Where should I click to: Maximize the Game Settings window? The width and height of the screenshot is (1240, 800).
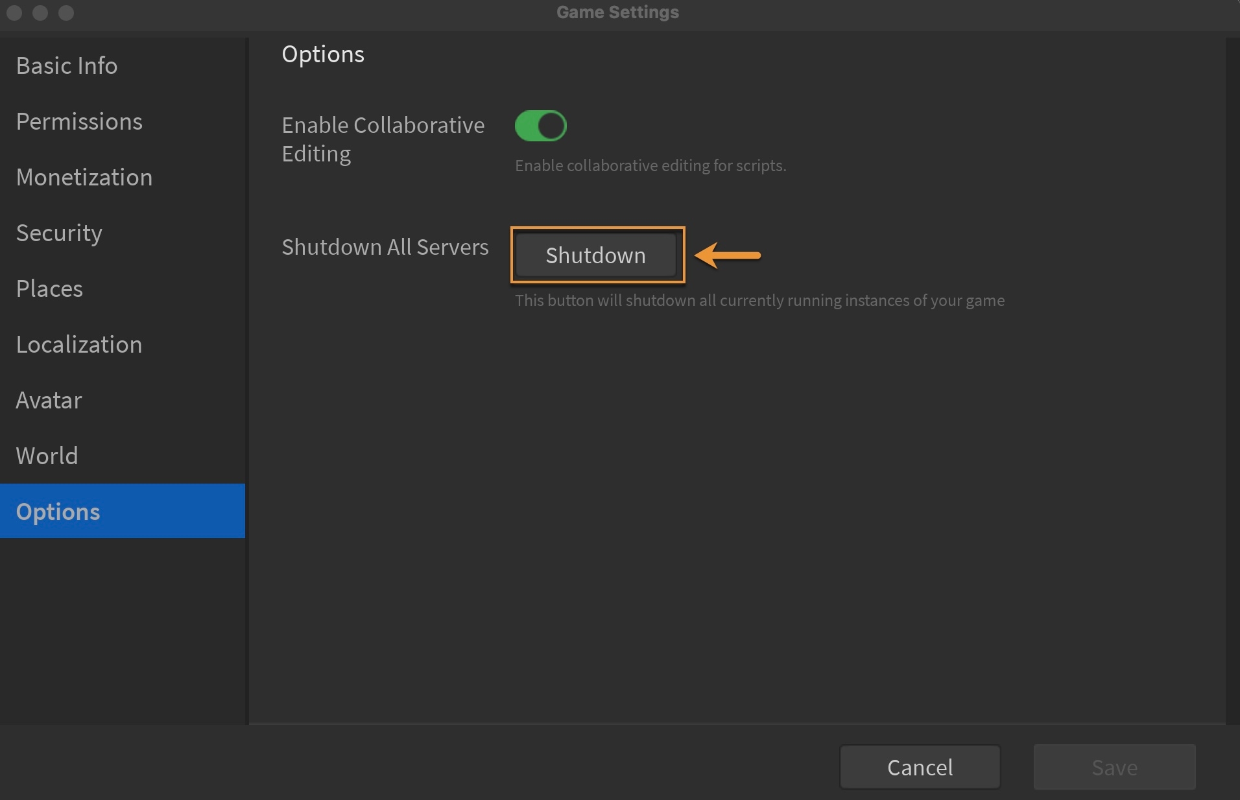[x=66, y=12]
